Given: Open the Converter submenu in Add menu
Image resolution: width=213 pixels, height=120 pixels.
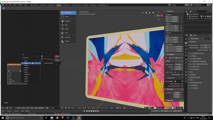Looking at the screenshot, I should point(31,74).
